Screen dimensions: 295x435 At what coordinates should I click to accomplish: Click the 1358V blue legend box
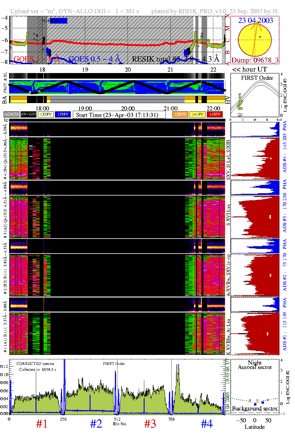pyautogui.click(x=63, y=114)
